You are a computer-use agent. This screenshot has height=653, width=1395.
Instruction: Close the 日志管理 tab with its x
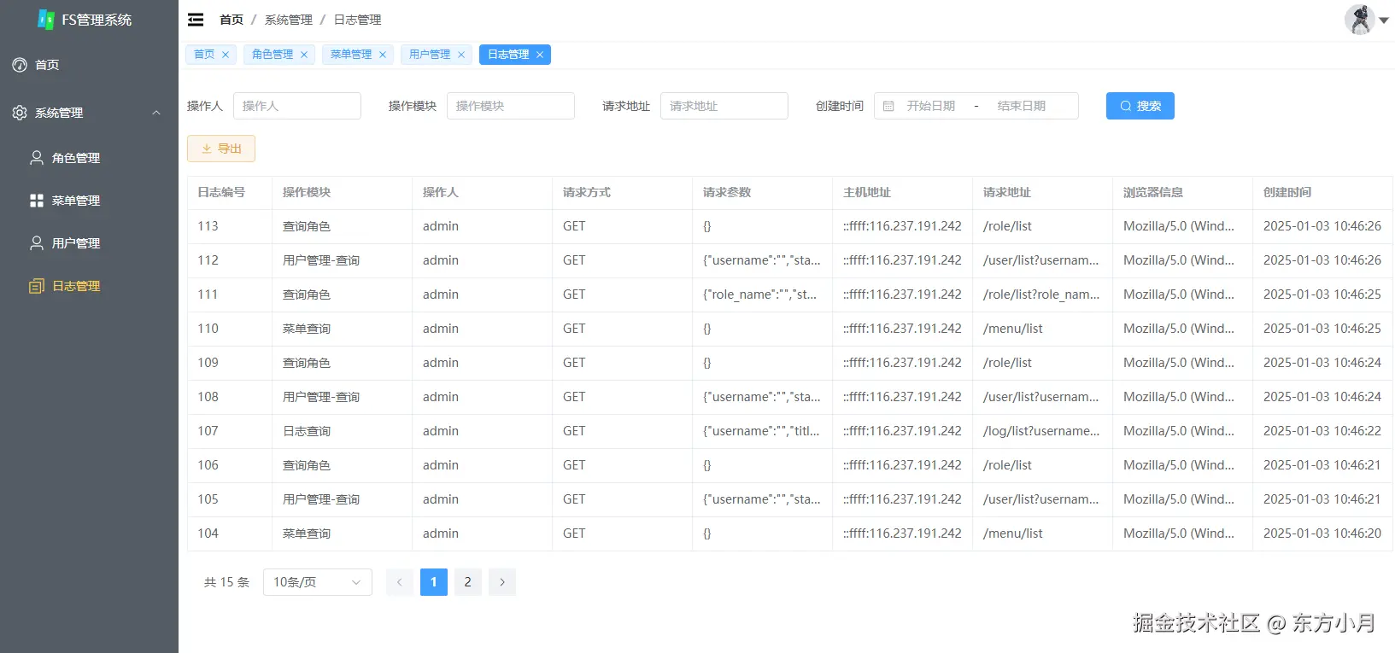pyautogui.click(x=540, y=55)
